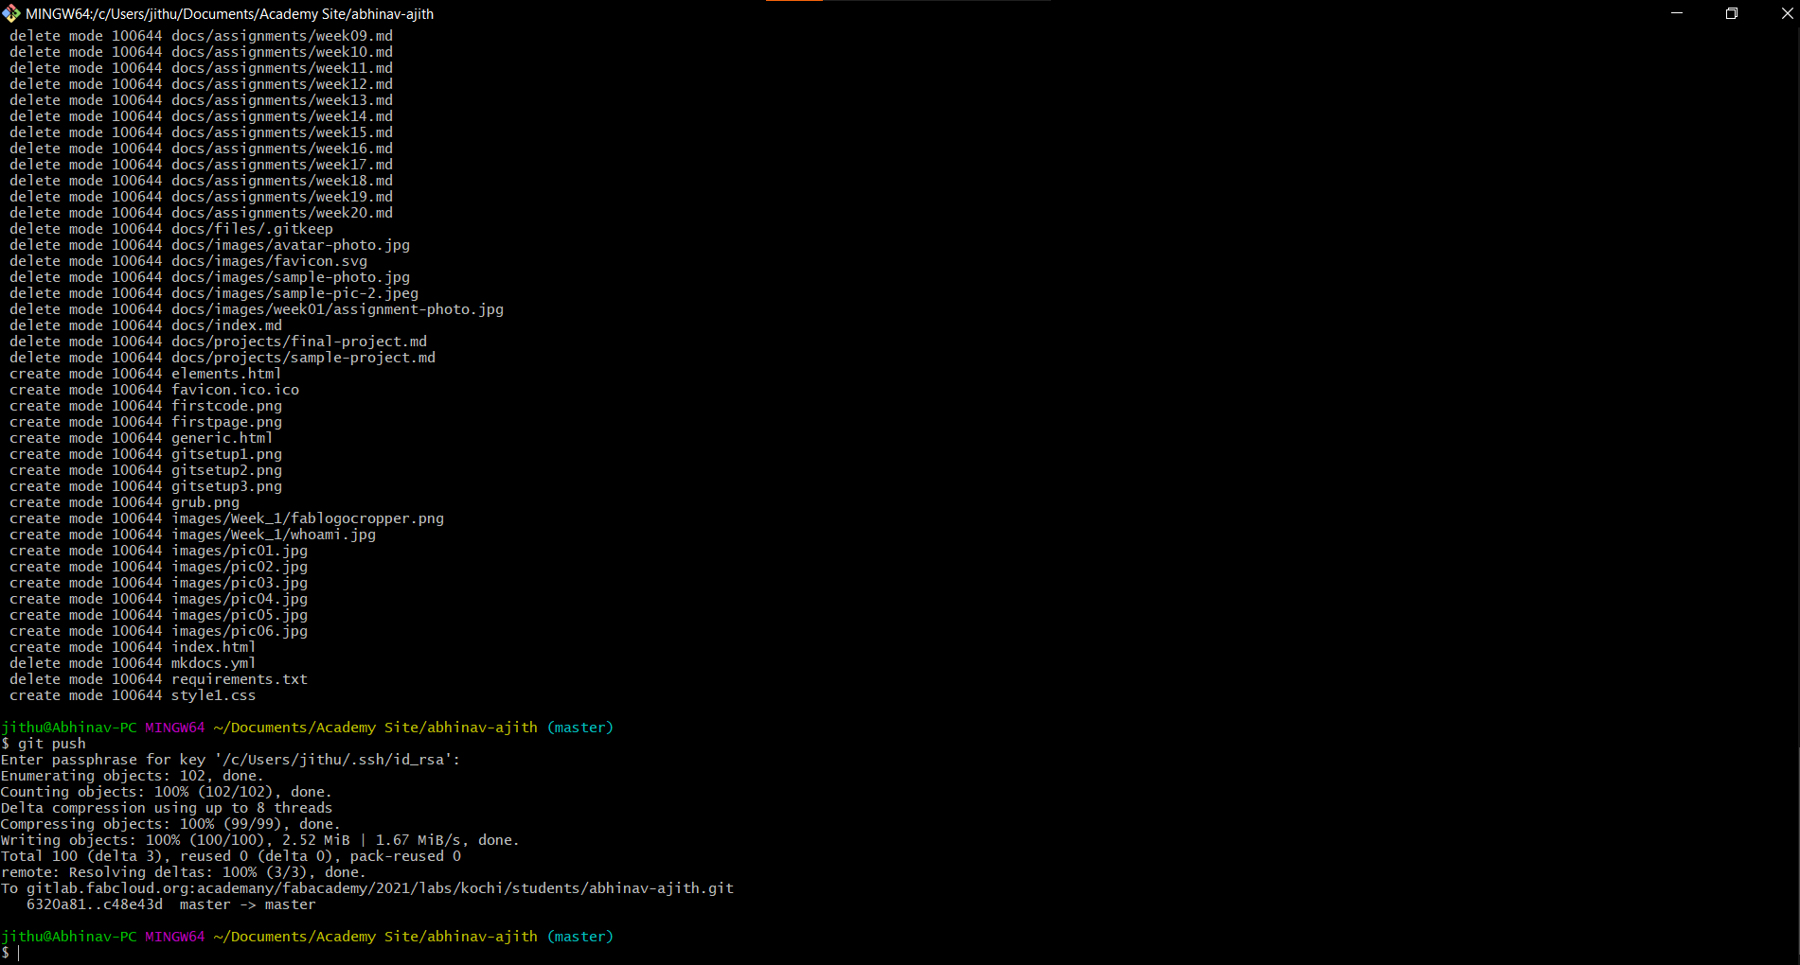Click the gitsetup3.png line
1800x965 pixels.
point(146,486)
